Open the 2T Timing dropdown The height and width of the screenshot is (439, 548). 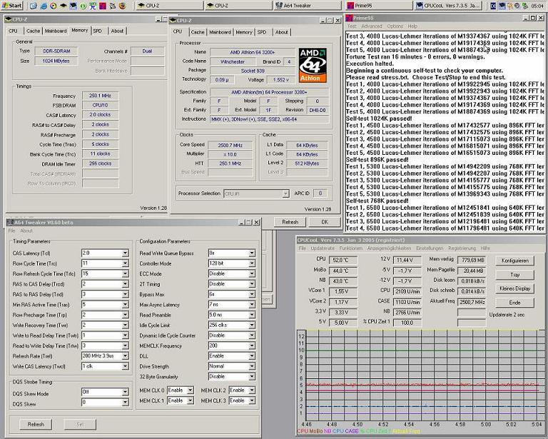coord(252,284)
